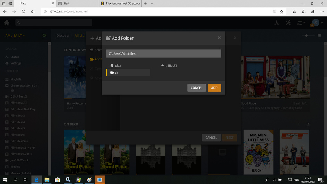The height and width of the screenshot is (184, 327).
Task: Click the ADD button in Add Folder dialog
Action: click(x=214, y=88)
